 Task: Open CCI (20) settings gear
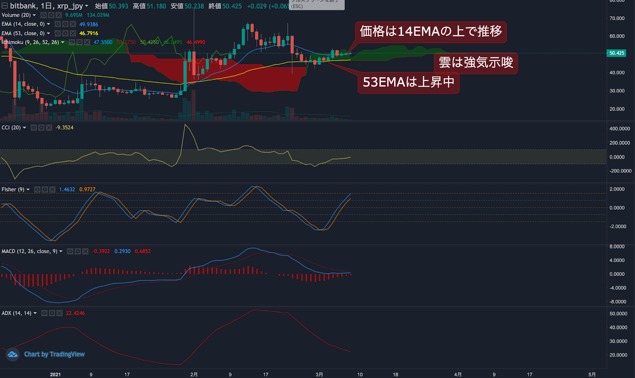pos(42,127)
